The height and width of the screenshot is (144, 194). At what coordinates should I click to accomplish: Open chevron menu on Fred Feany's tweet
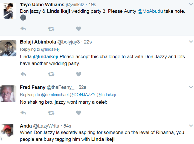coord(191,87)
